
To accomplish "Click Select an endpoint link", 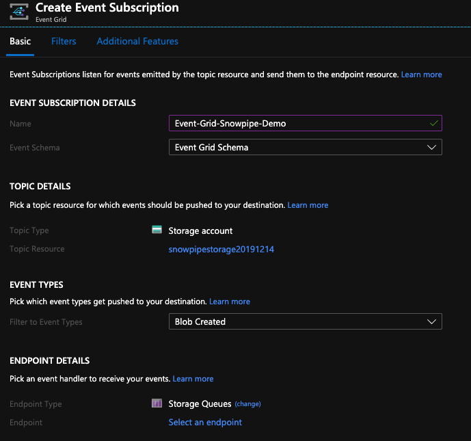I will (x=205, y=423).
